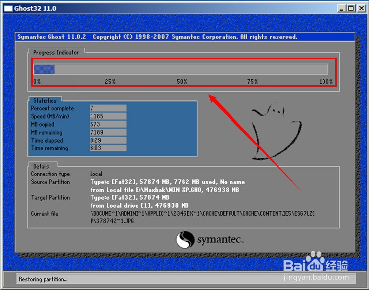Click the 'Source Partition' label
Viewport: 369px width, 290px height.
click(50, 182)
